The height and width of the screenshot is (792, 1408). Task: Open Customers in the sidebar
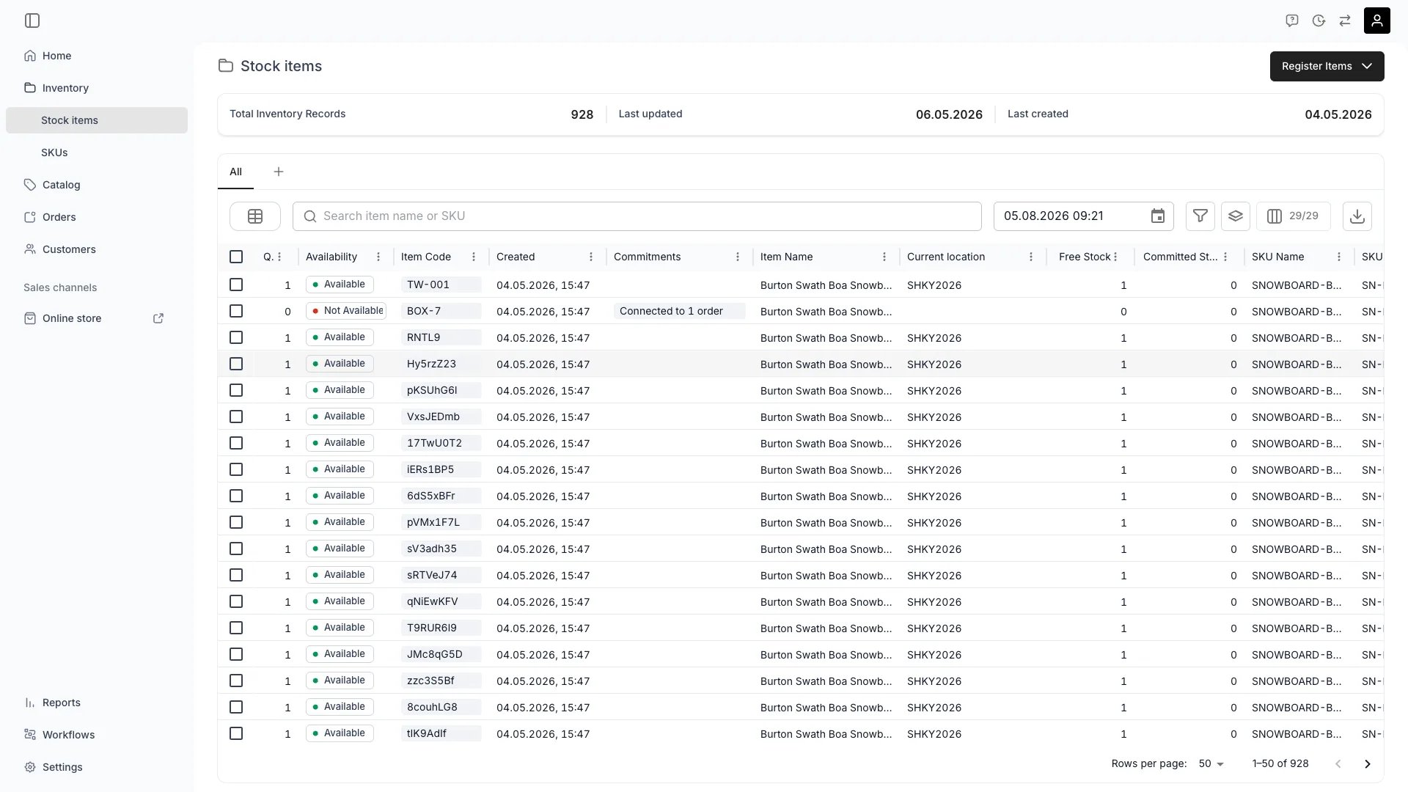pos(97,249)
